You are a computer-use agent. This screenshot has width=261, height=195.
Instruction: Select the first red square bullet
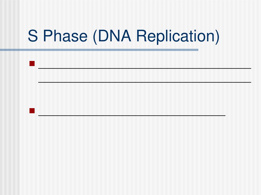point(32,63)
